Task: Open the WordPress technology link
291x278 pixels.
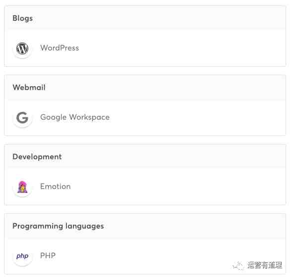Action: [x=59, y=48]
